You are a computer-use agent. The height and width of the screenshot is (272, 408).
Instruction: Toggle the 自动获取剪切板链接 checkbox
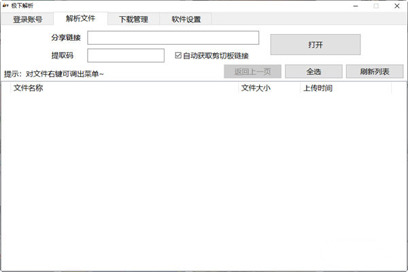(178, 56)
